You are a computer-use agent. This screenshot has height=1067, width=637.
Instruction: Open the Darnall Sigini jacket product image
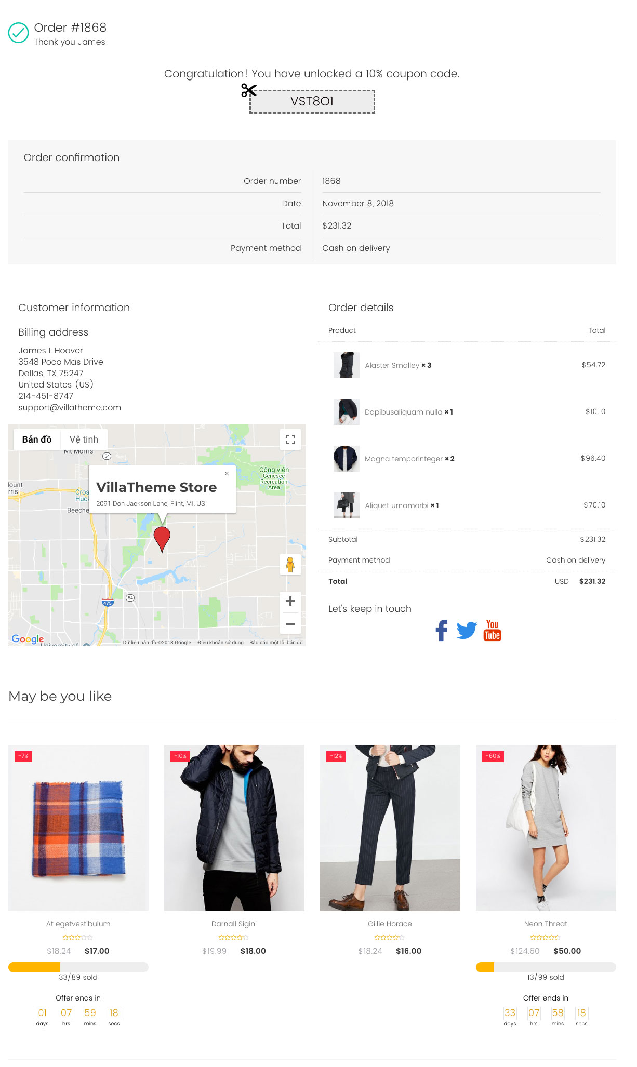[234, 828]
